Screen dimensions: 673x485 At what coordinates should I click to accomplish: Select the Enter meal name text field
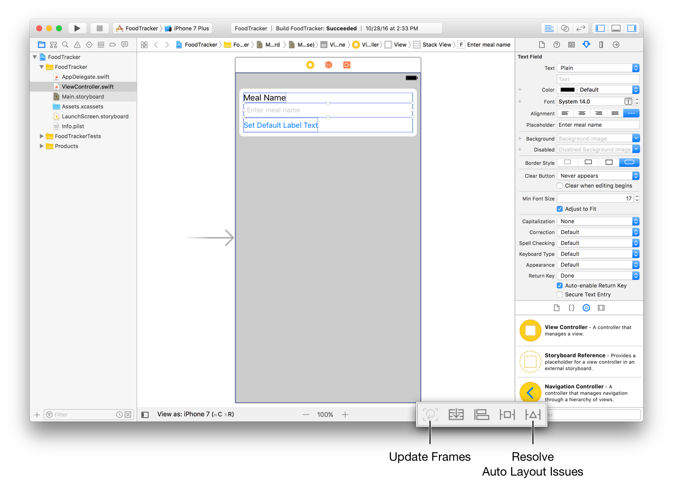(x=328, y=110)
